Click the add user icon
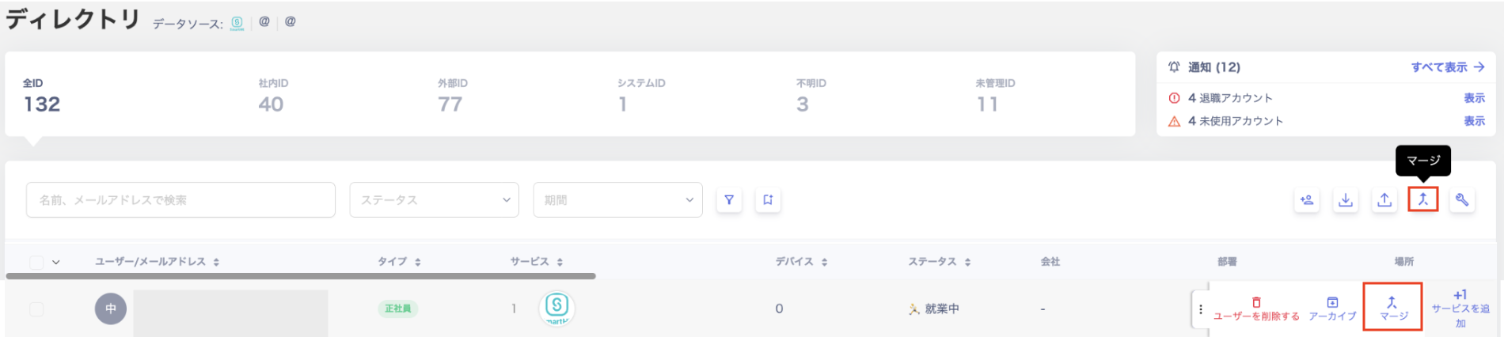Image resolution: width=1504 pixels, height=337 pixels. pos(1307,200)
